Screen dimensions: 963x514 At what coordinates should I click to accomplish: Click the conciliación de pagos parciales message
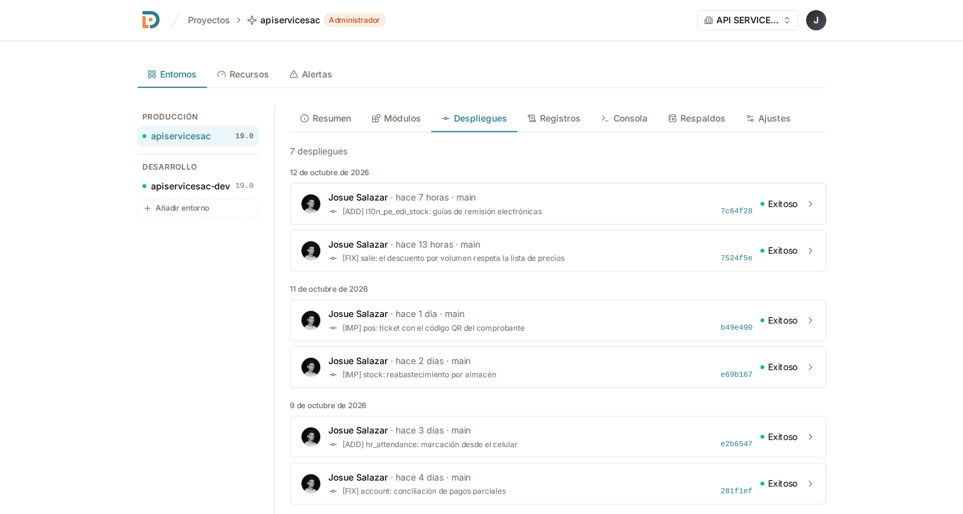[x=424, y=491]
